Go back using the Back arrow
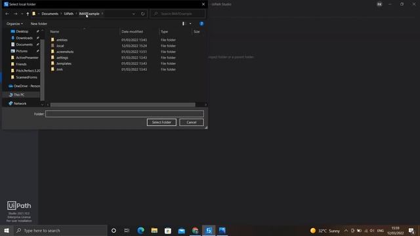The height and width of the screenshot is (236, 420). 7,14
